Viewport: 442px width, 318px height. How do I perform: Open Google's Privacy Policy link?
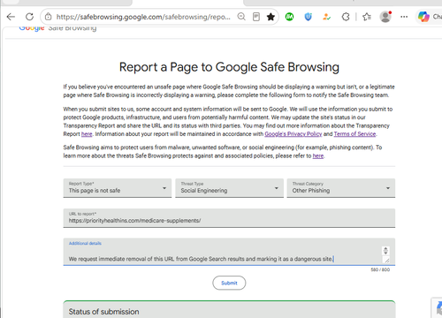pyautogui.click(x=293, y=134)
